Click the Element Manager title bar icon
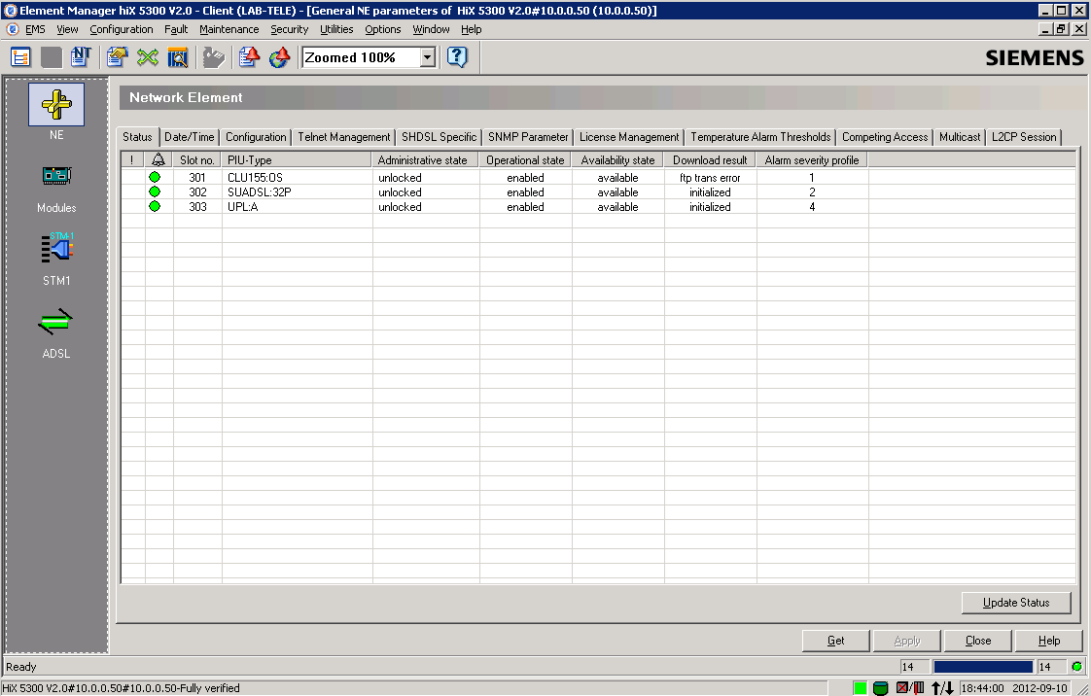1091x696 pixels. (x=10, y=11)
